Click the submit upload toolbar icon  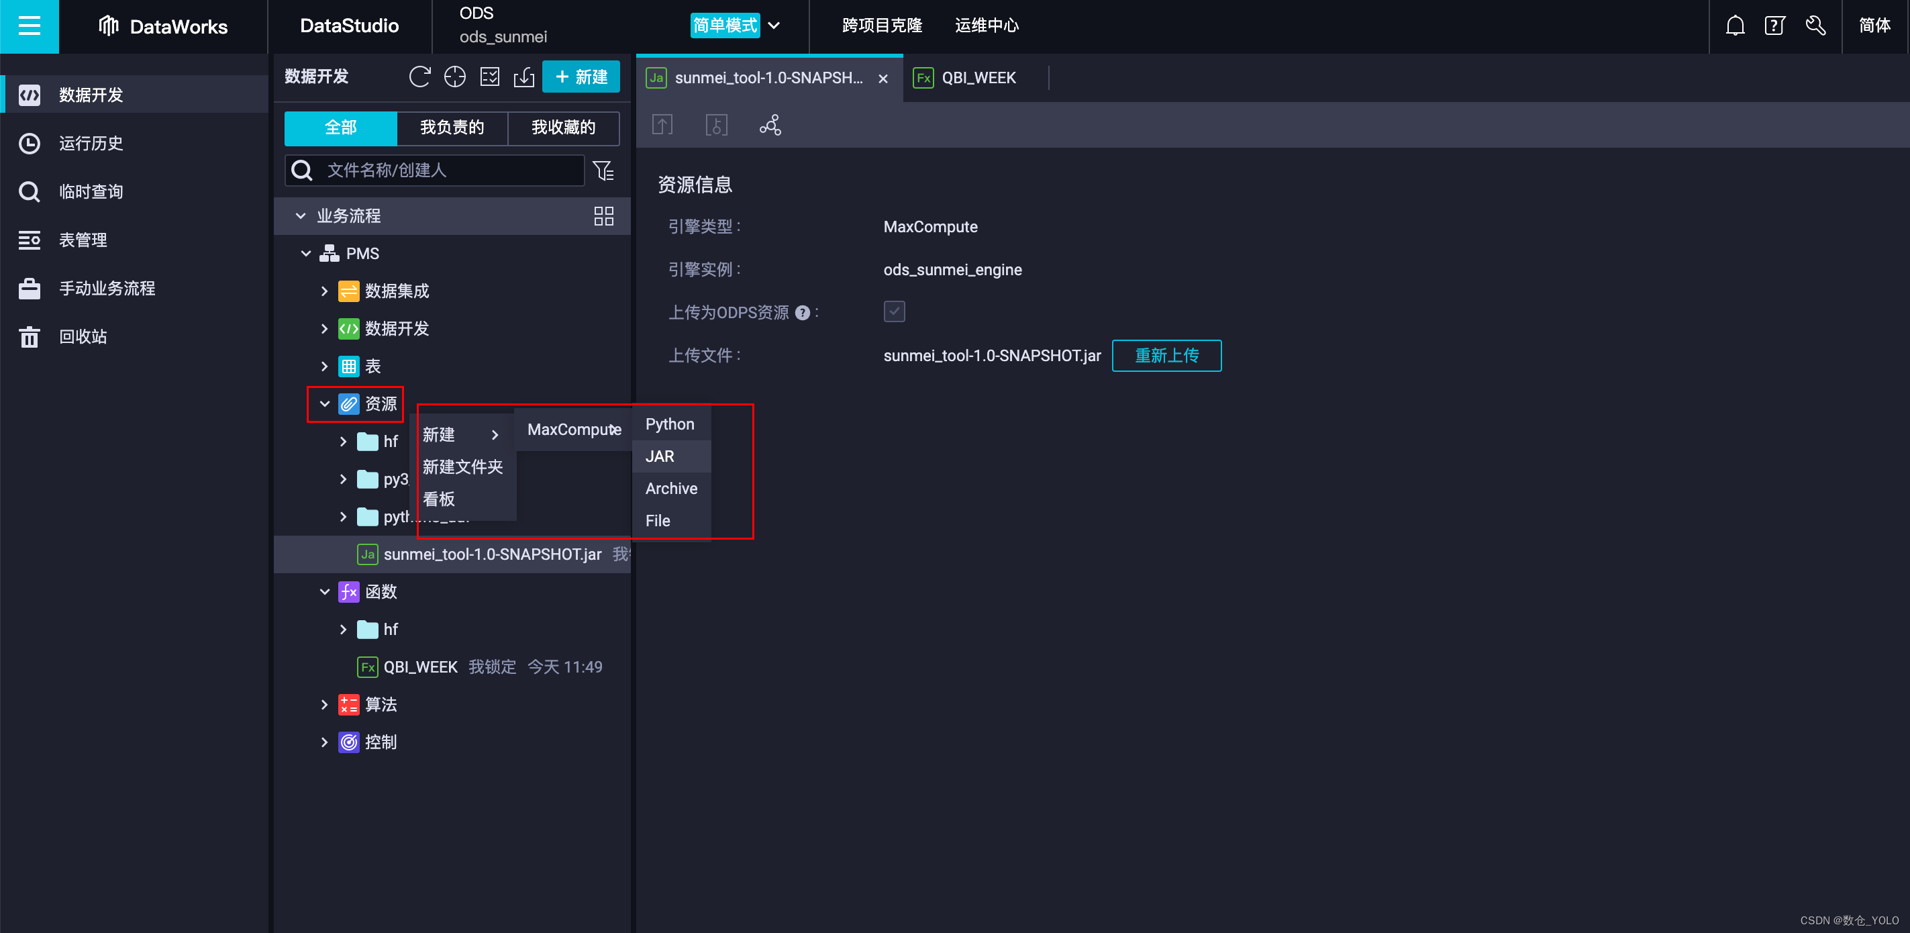click(662, 125)
